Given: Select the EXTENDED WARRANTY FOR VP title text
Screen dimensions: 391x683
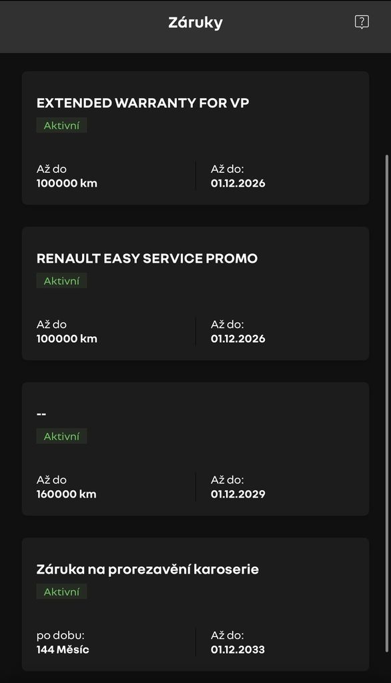Looking at the screenshot, I should [142, 103].
